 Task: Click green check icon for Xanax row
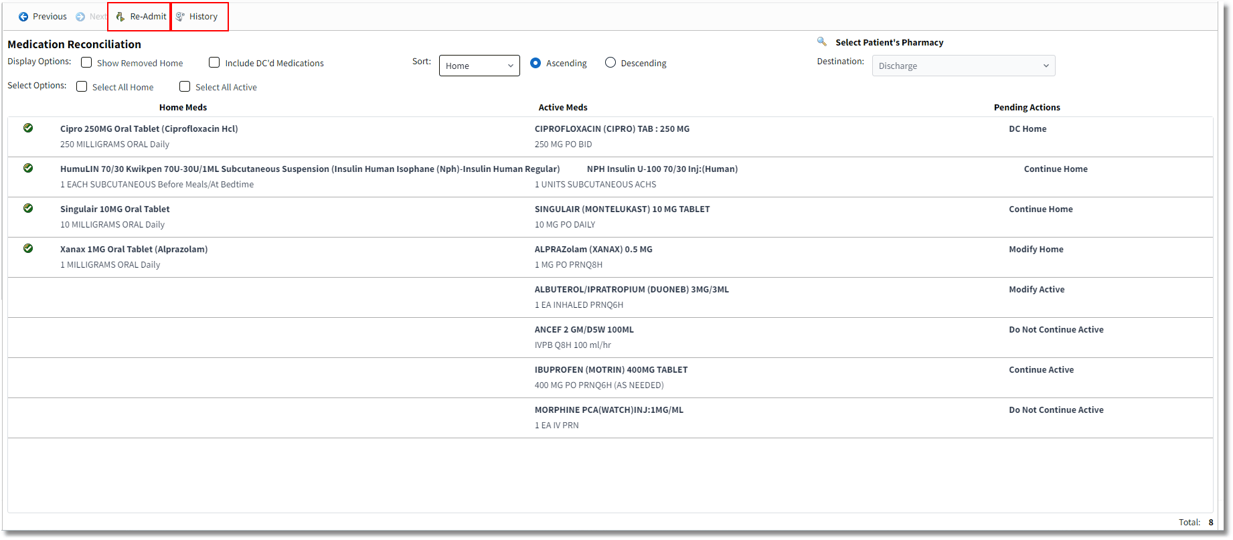click(x=28, y=248)
